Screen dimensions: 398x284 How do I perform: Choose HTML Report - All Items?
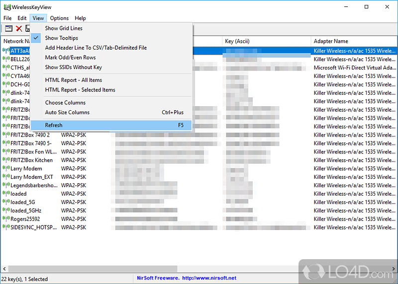pyautogui.click(x=111, y=80)
